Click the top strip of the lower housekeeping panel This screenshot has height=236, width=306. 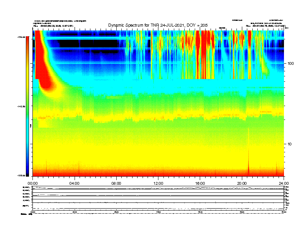click(158, 188)
